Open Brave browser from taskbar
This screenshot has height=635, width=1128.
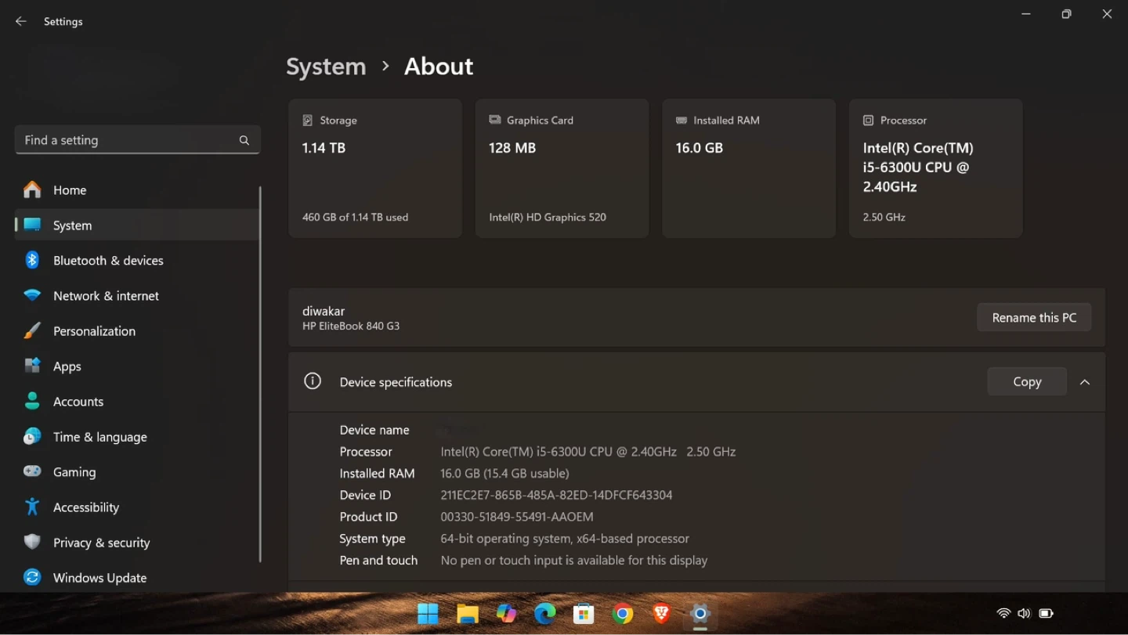coord(661,614)
